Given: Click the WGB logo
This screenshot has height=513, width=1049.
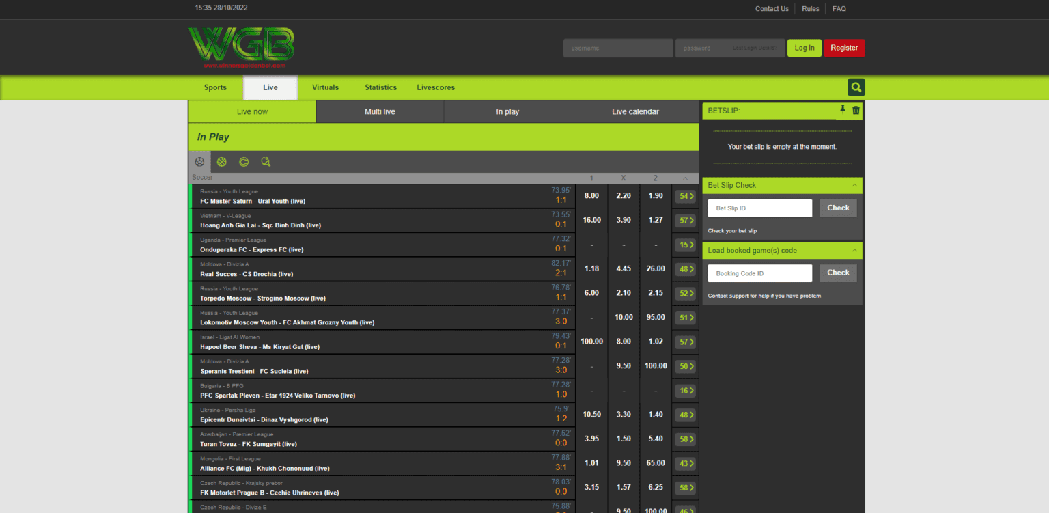Looking at the screenshot, I should point(241,48).
